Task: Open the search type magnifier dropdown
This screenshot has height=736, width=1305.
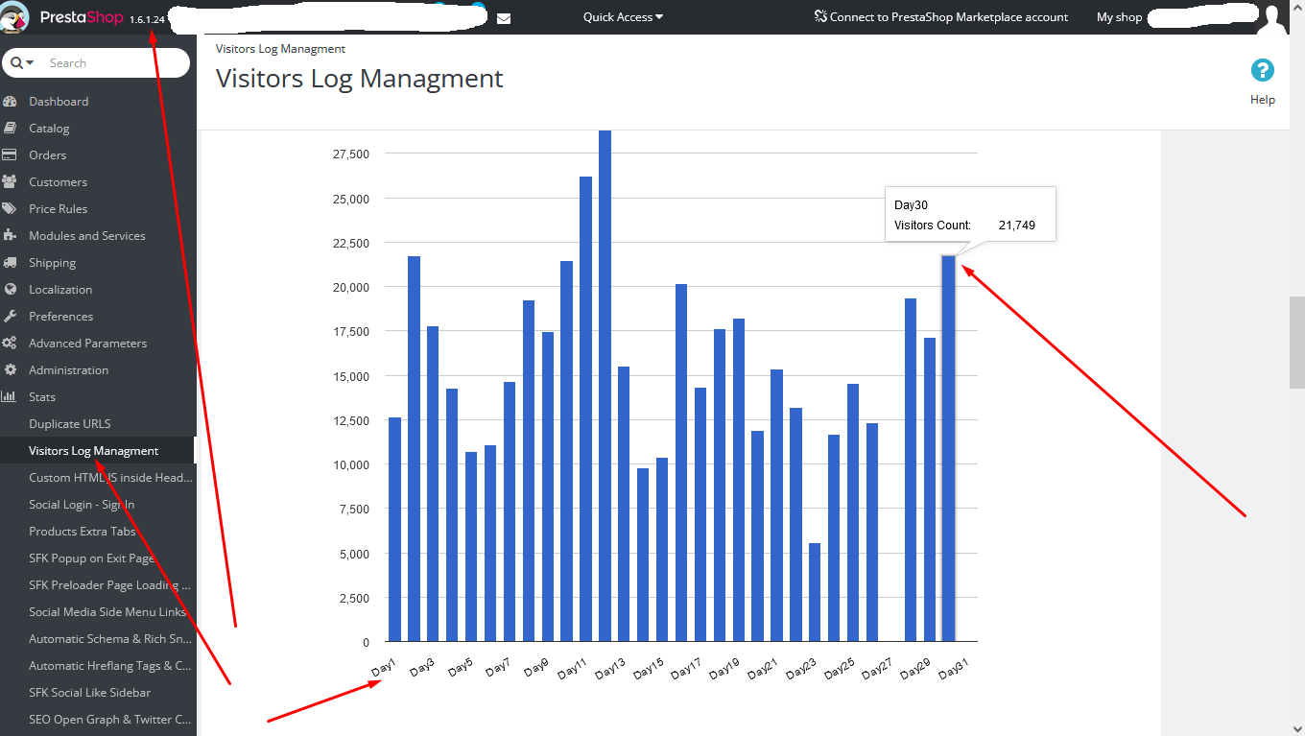Action: tap(22, 63)
